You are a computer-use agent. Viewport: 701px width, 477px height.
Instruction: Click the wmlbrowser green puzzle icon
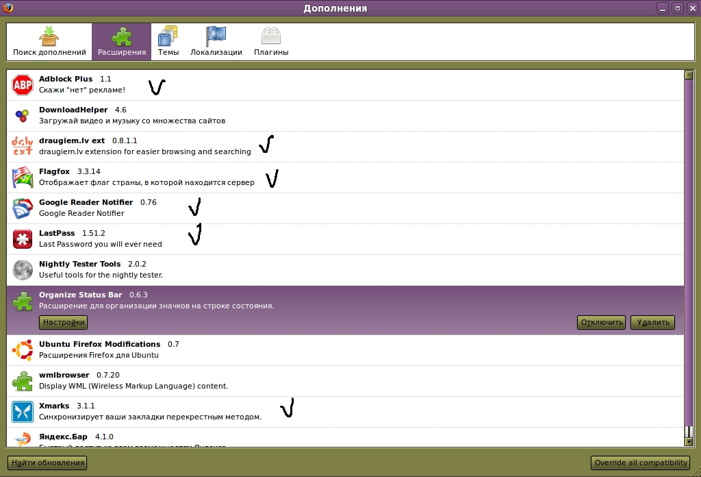point(23,381)
